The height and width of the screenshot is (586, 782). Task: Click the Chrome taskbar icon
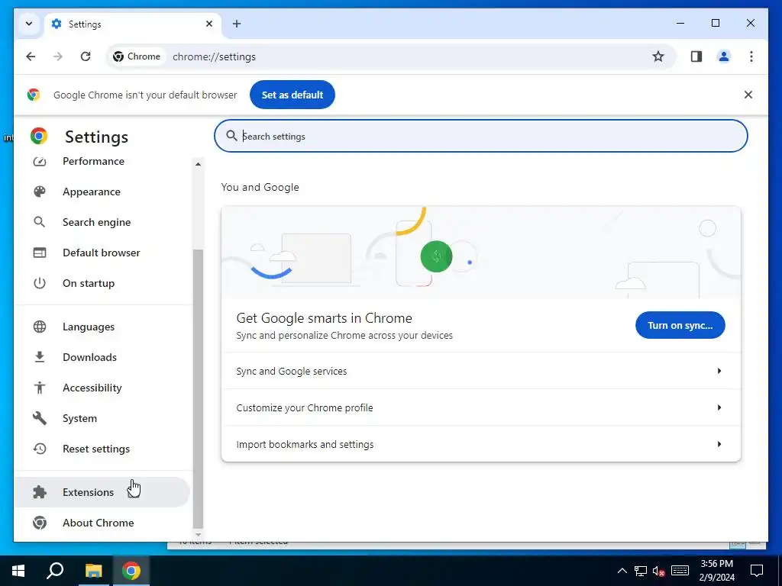tap(131, 571)
